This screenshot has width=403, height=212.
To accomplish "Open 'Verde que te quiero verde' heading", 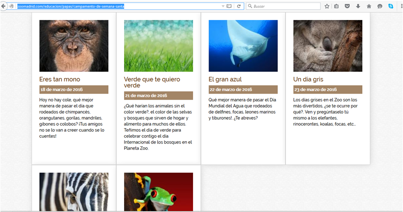I will [152, 82].
